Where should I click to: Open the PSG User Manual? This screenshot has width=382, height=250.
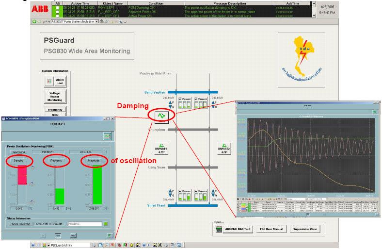[x=271, y=229]
